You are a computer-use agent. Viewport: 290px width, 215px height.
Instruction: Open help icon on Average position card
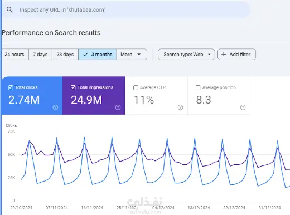pos(243,107)
